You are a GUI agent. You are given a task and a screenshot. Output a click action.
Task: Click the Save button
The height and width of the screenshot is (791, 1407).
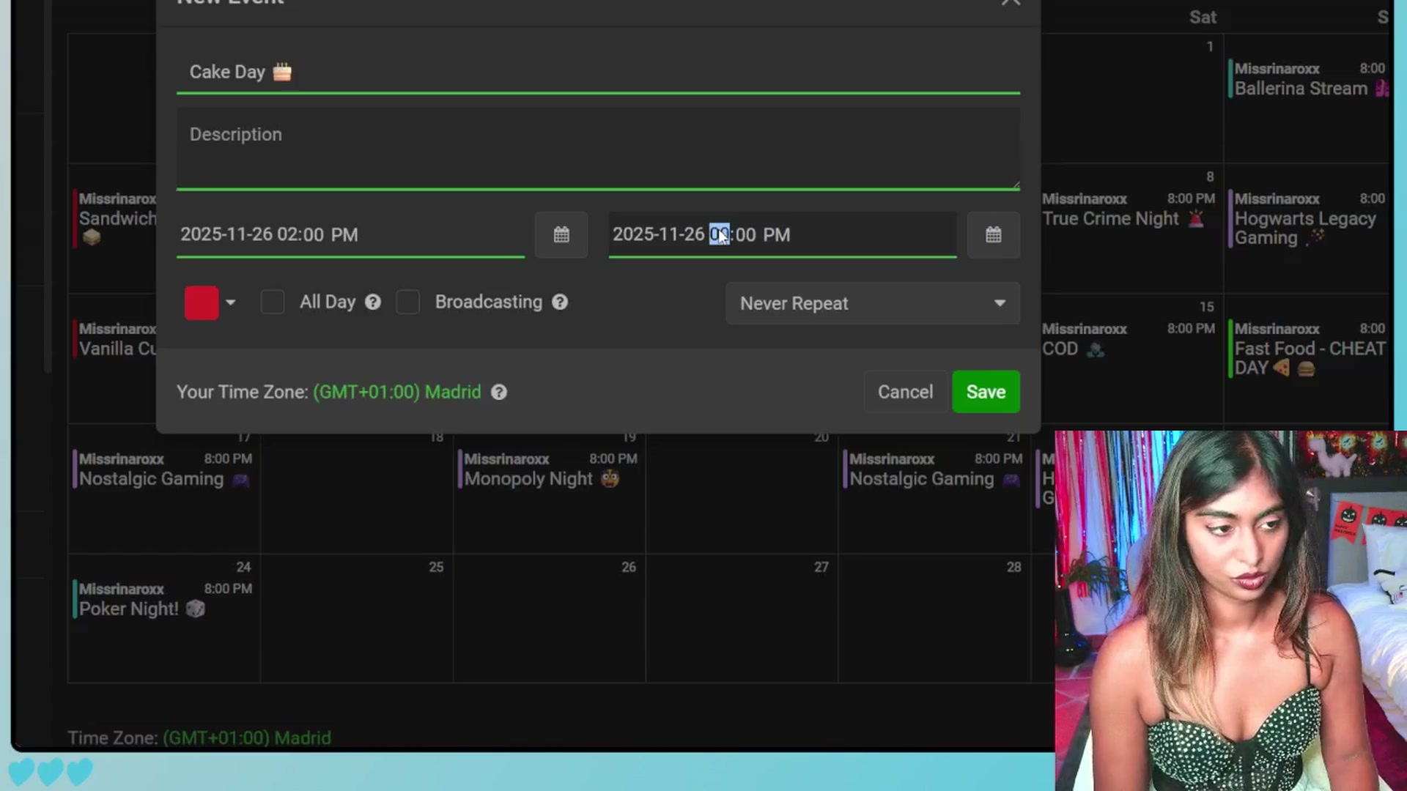(986, 392)
